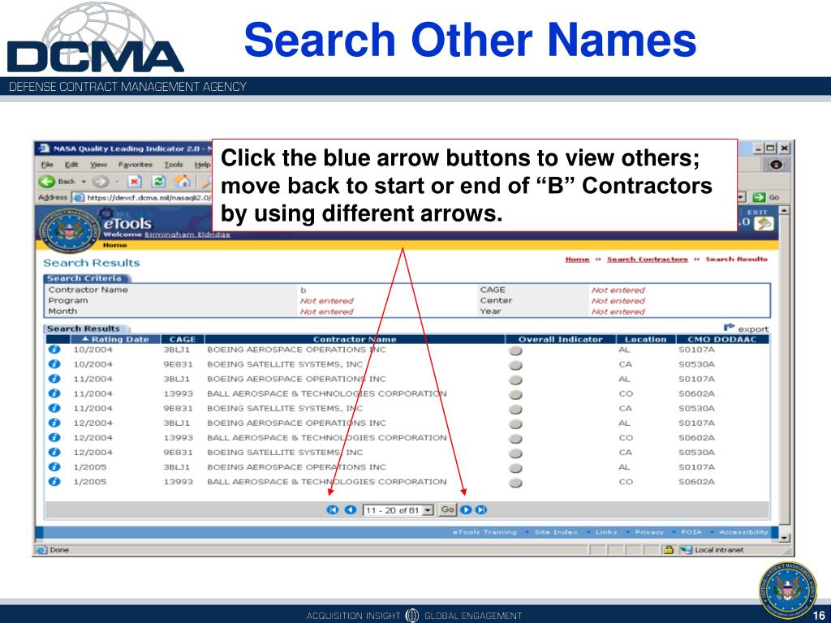Image resolution: width=831 pixels, height=623 pixels.
Task: Click the Birmingham Eldridge user link
Action: [187, 234]
